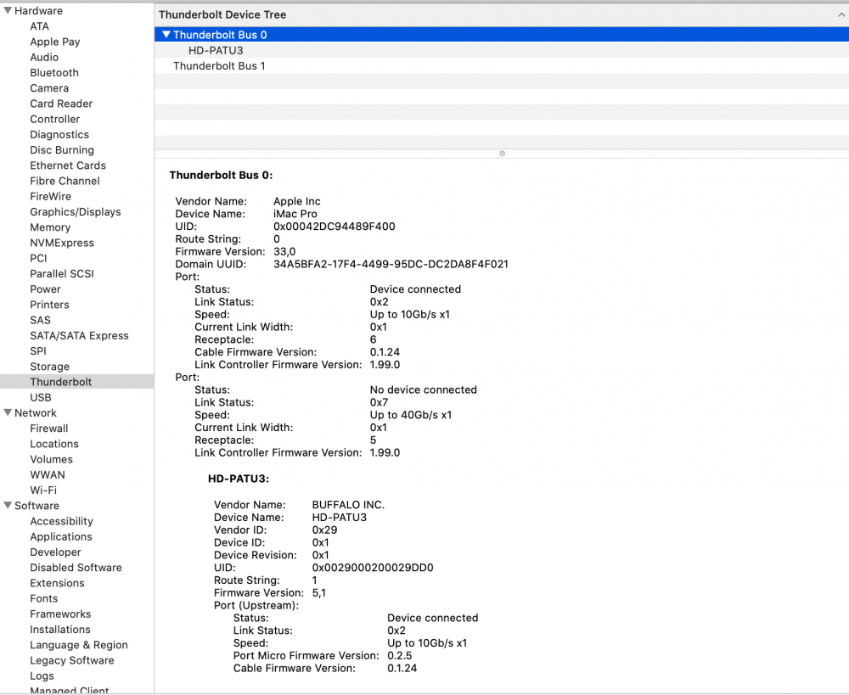Open Storage section
The height and width of the screenshot is (695, 849).
point(49,367)
